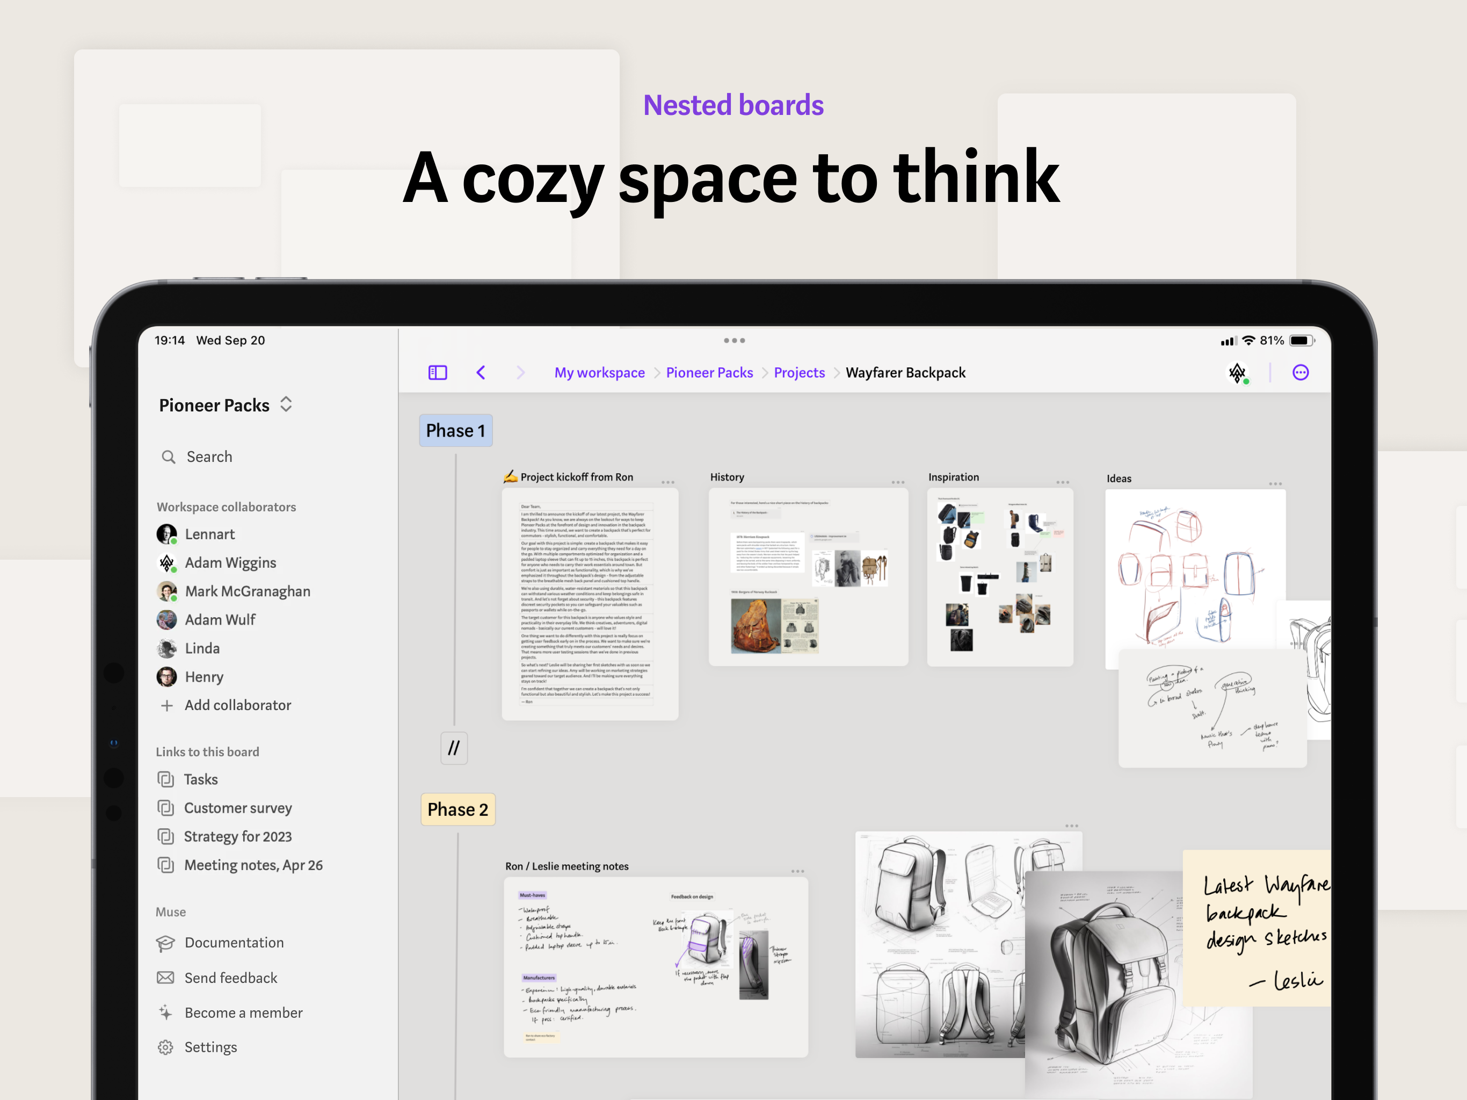Click the search magnifier icon
The image size is (1467, 1100).
pyautogui.click(x=169, y=457)
